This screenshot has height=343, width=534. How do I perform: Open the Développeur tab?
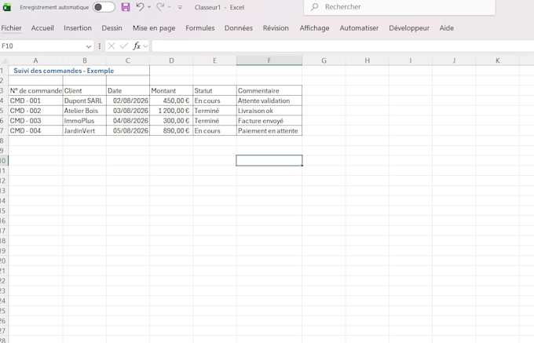pyautogui.click(x=409, y=28)
